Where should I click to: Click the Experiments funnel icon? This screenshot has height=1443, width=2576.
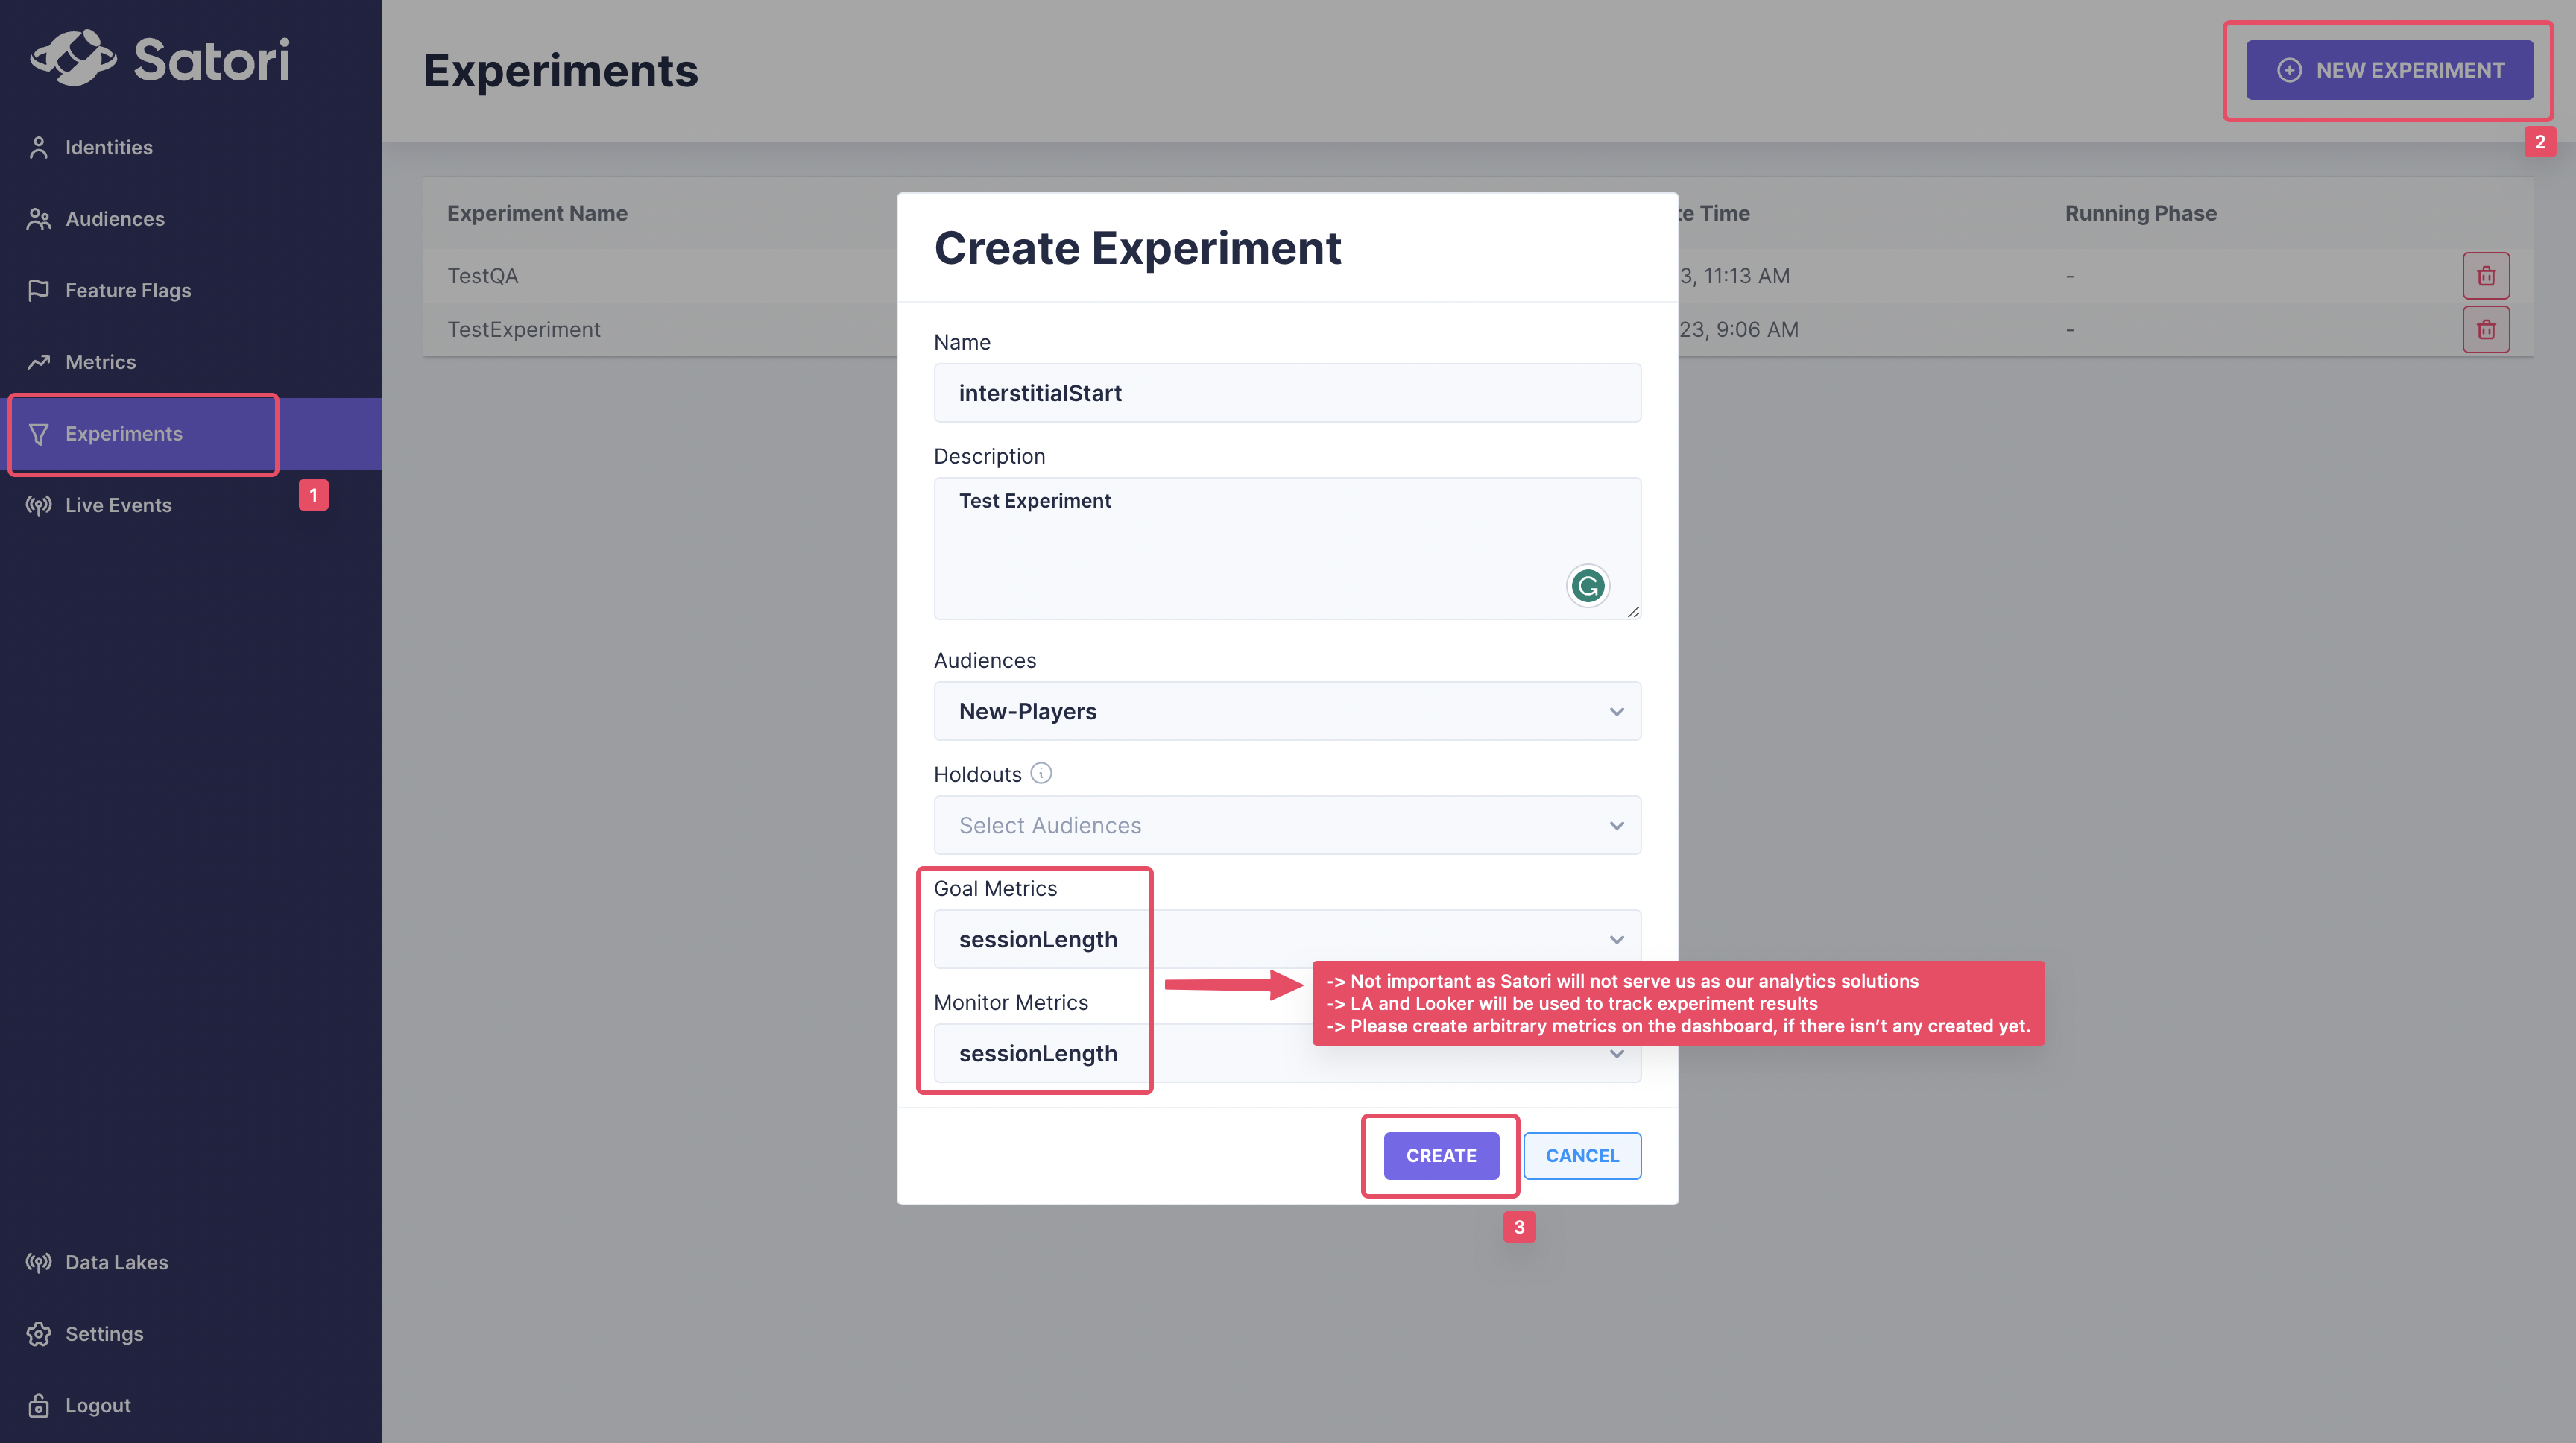(x=38, y=434)
